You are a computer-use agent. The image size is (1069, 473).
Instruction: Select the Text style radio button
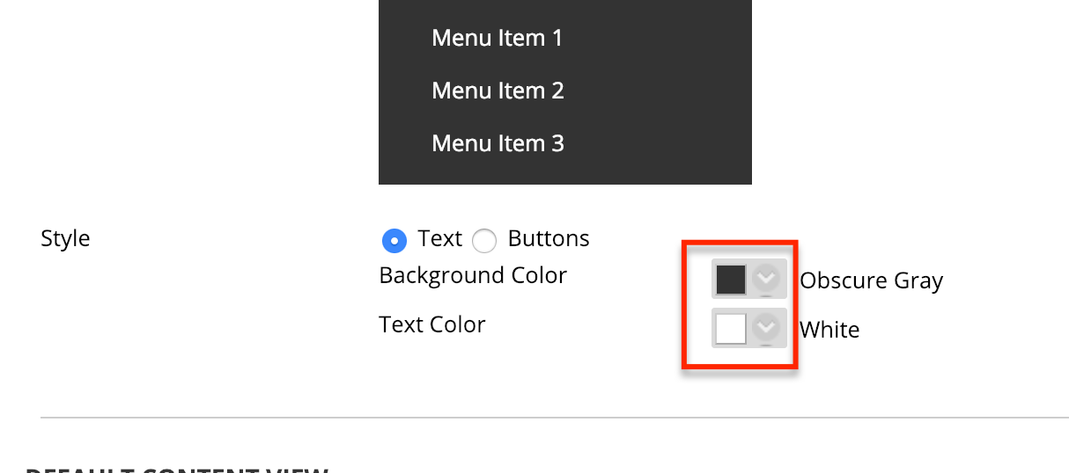(394, 240)
